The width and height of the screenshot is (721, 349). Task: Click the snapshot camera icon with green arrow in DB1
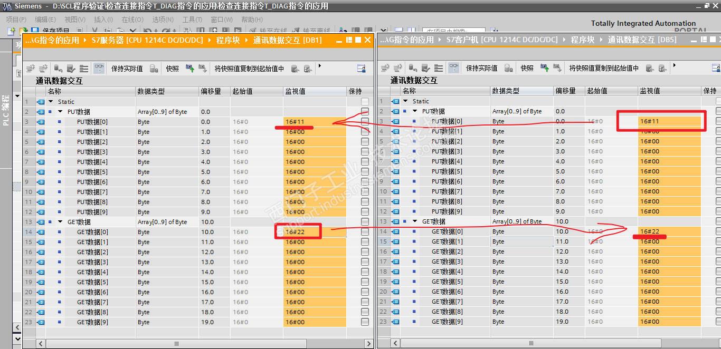189,69
